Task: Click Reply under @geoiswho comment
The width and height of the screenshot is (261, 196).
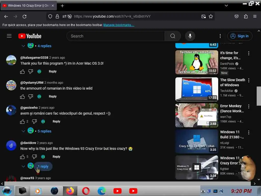Action: pyautogui.click(x=56, y=121)
